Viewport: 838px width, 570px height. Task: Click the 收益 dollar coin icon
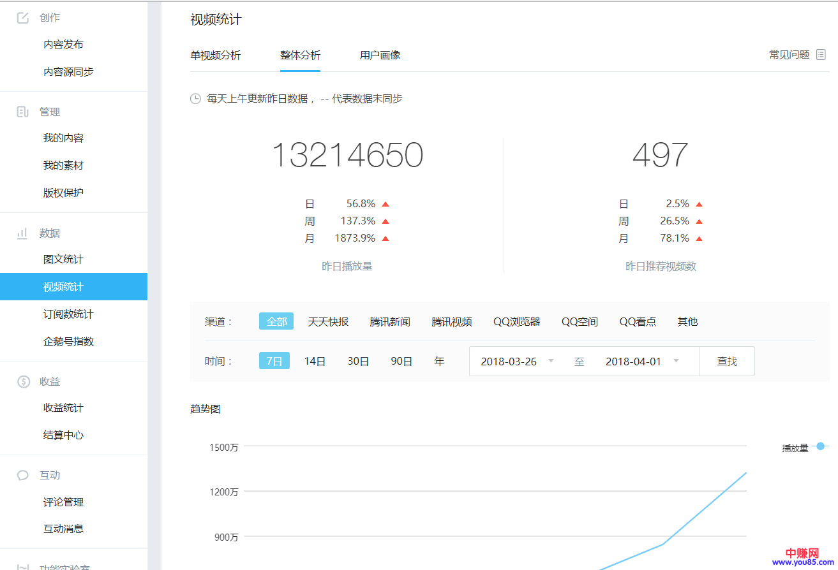click(23, 382)
